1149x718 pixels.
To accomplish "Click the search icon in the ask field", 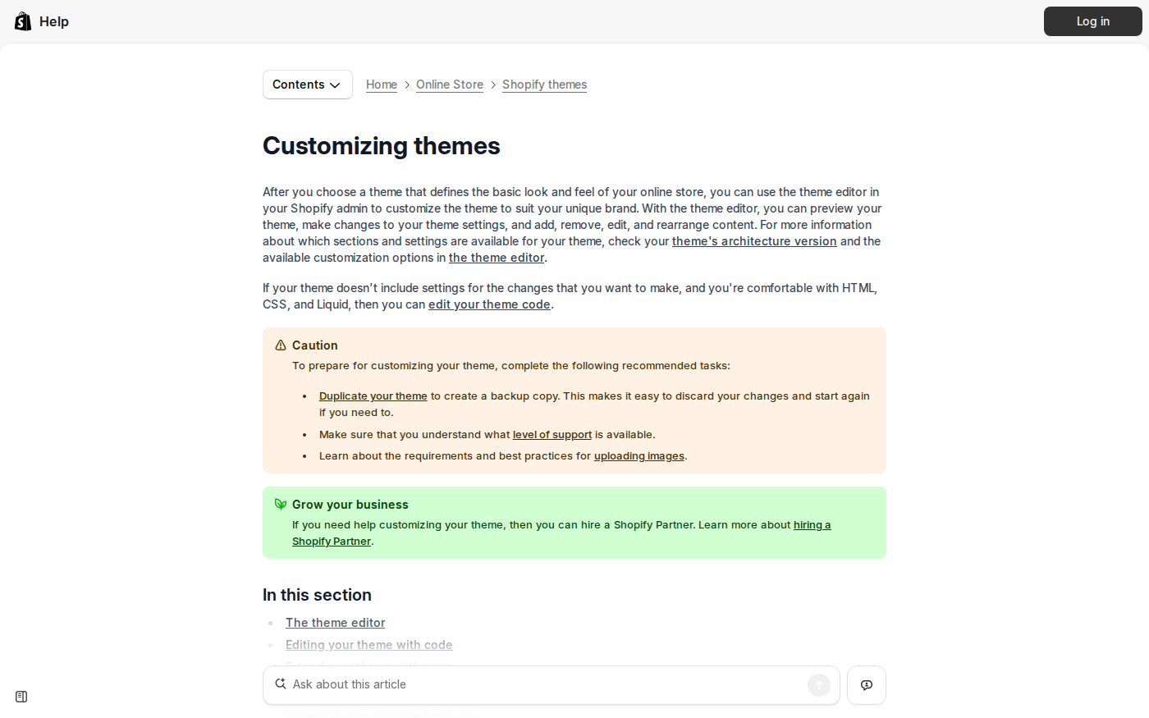I will click(281, 683).
